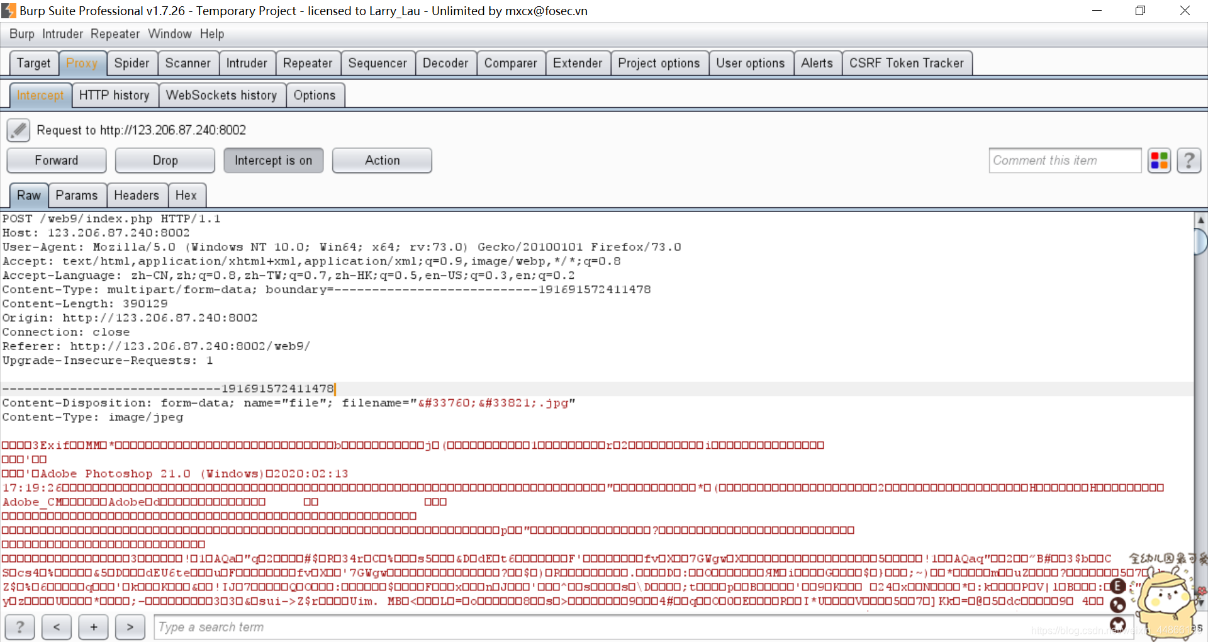The height and width of the screenshot is (642, 1208).
Task: Open the help question mark icon beside comment
Action: (x=1188, y=160)
